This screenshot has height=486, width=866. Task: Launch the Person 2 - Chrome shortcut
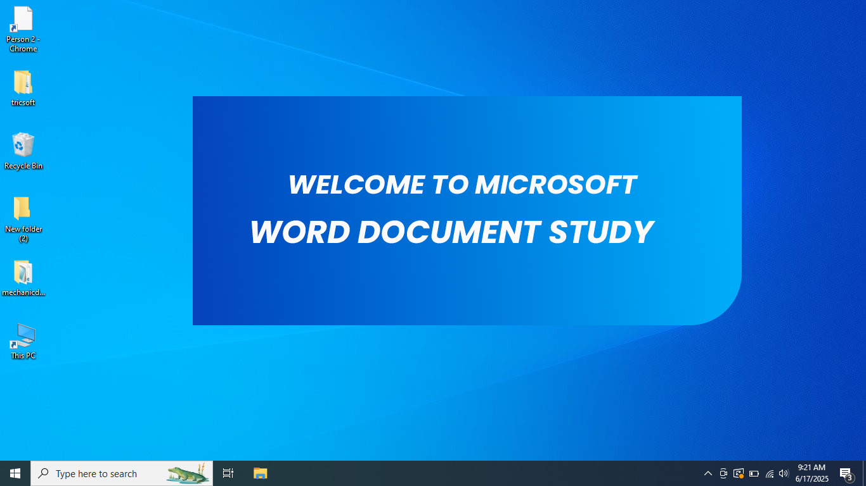point(23,22)
